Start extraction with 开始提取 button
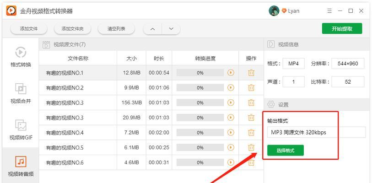The image size is (372, 183). (x=342, y=29)
